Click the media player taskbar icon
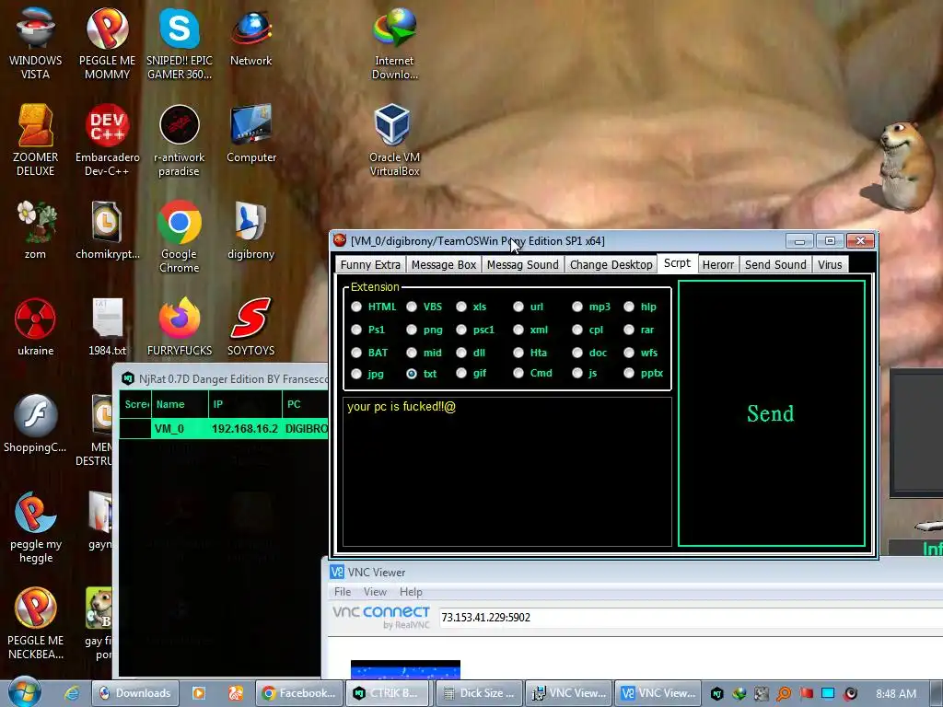Screen dimensions: 943x707 (x=199, y=693)
